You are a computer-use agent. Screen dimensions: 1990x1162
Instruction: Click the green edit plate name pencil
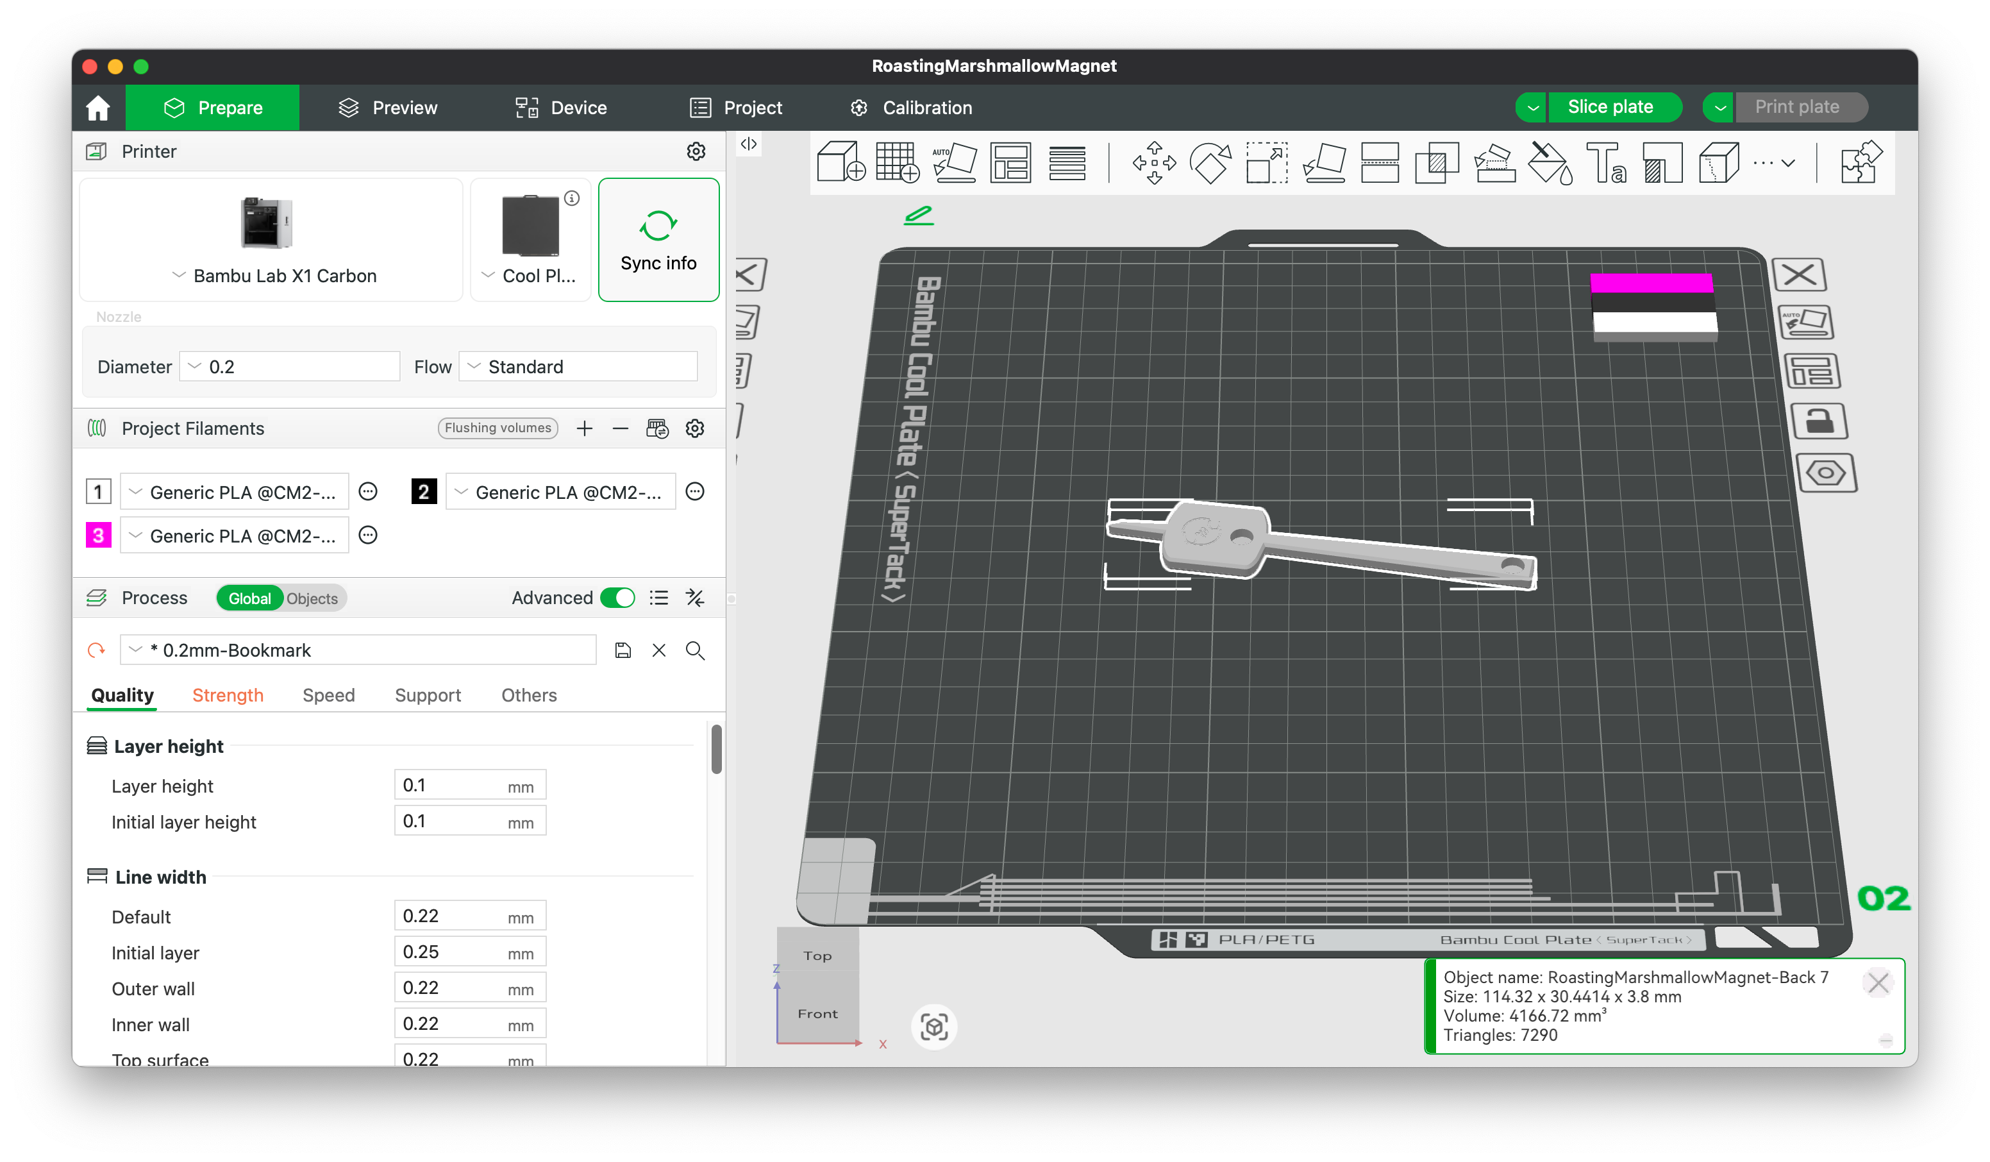click(919, 215)
